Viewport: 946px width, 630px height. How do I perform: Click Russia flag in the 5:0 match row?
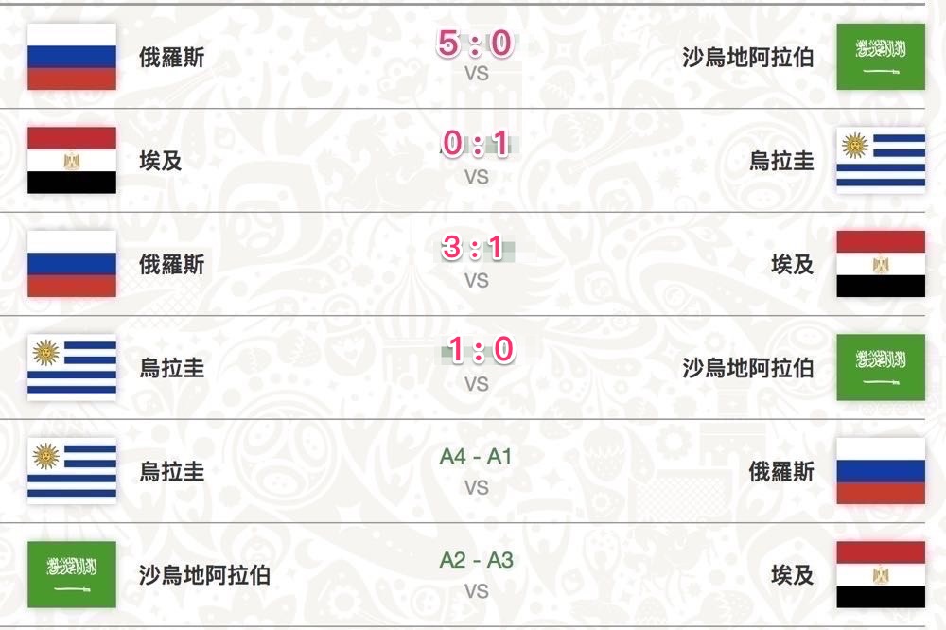[x=72, y=57]
